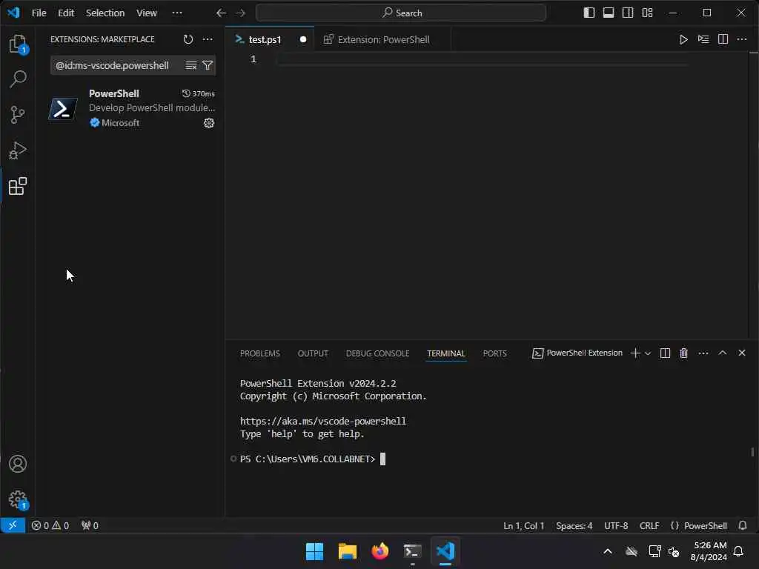Open editor more actions ellipsis

click(742, 40)
